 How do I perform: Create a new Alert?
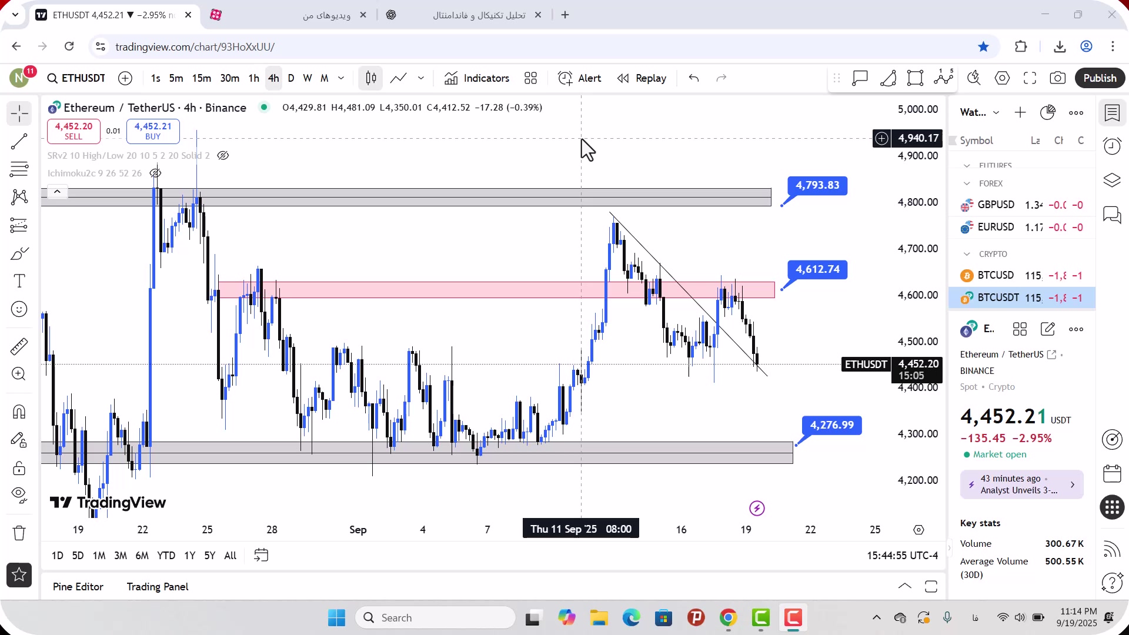580,78
